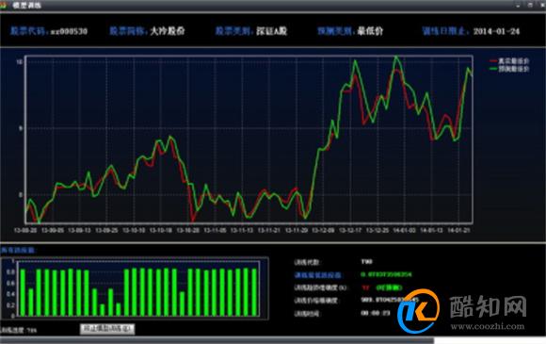Screen dimensions: 546x344
Task: Click the blue best fitness label
Action: pyautogui.click(x=317, y=275)
